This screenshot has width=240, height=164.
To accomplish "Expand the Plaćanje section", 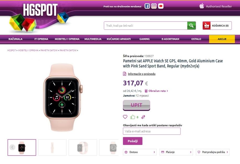I will 176,152.
